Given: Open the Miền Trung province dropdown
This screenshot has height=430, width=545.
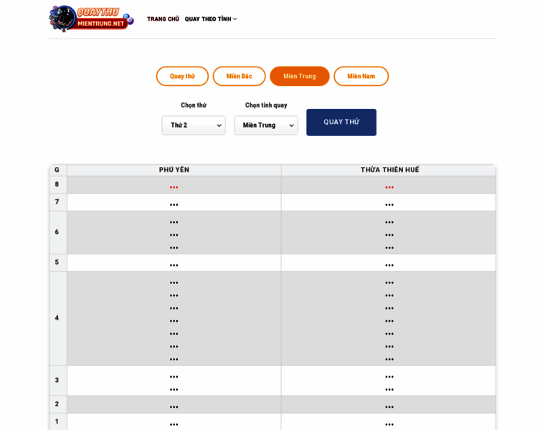Looking at the screenshot, I should (x=266, y=125).
